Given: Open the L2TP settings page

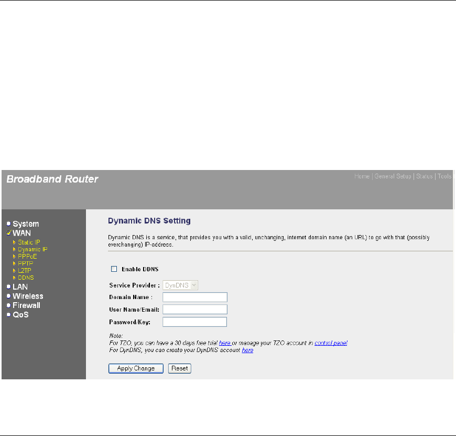Looking at the screenshot, I should click(x=25, y=270).
